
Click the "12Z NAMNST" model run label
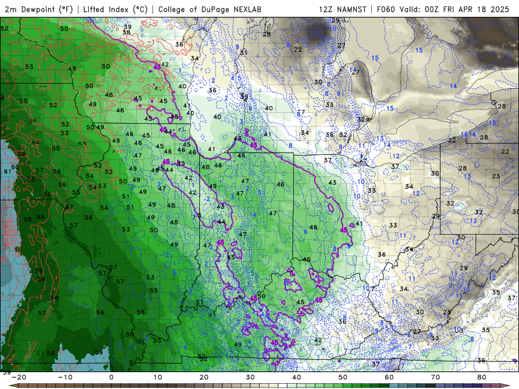point(343,9)
